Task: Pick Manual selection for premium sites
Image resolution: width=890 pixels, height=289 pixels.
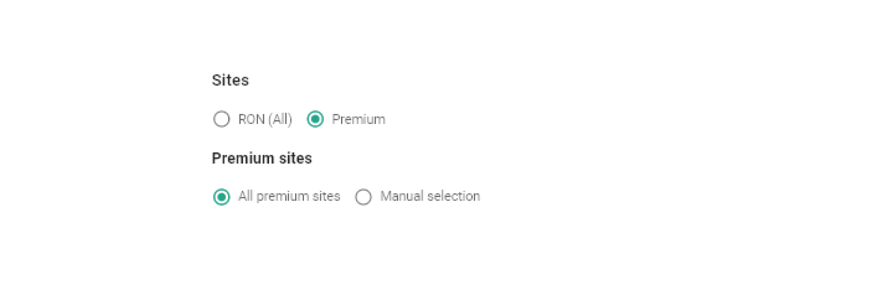Action: click(x=363, y=197)
